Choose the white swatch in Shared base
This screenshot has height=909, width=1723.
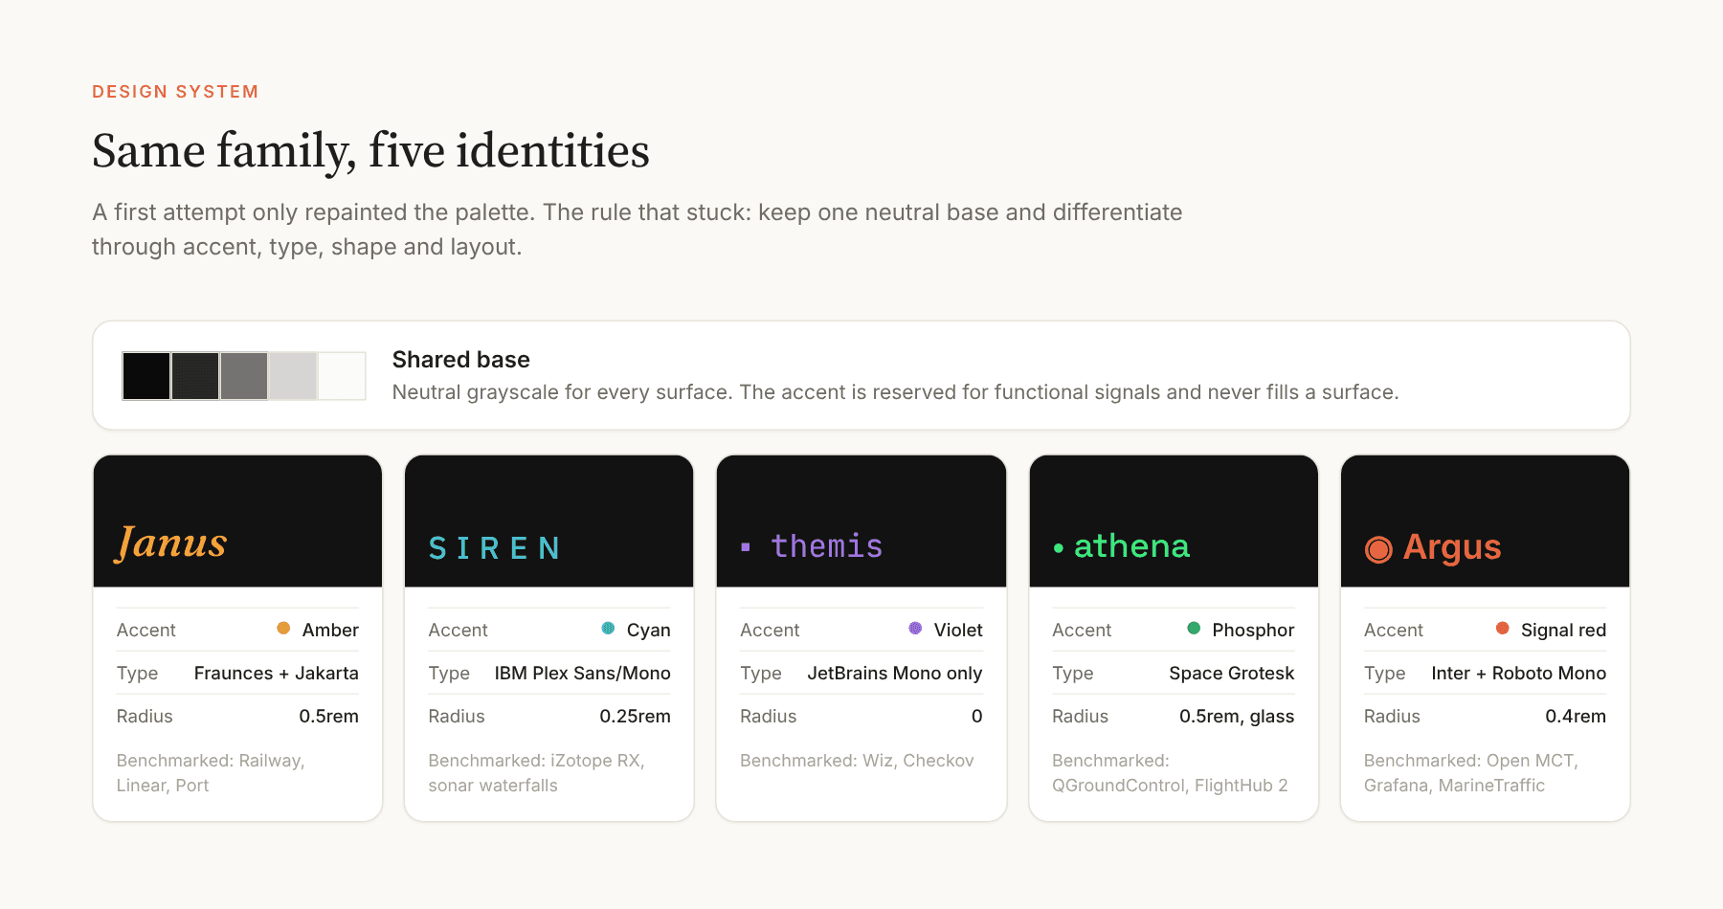pos(342,376)
